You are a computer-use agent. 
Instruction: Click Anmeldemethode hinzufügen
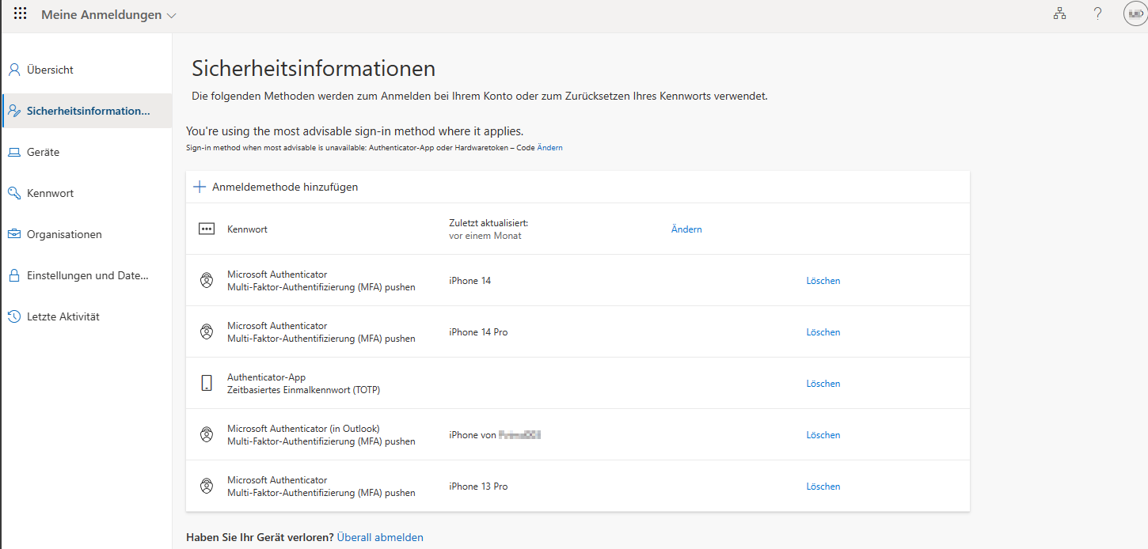coord(284,186)
